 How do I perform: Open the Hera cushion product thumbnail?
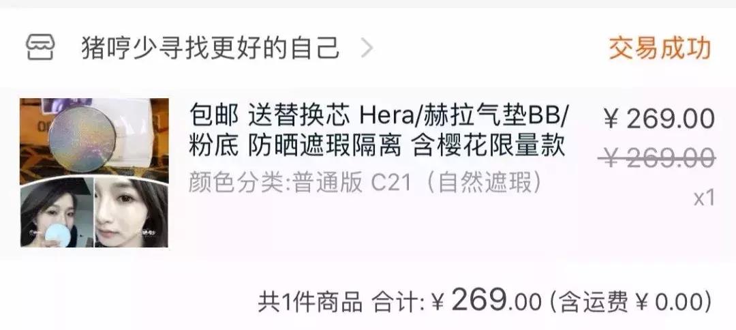[94, 172]
